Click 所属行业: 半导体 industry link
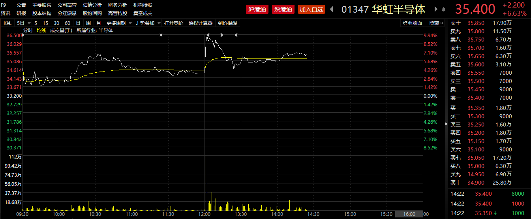 pyautogui.click(x=95, y=30)
